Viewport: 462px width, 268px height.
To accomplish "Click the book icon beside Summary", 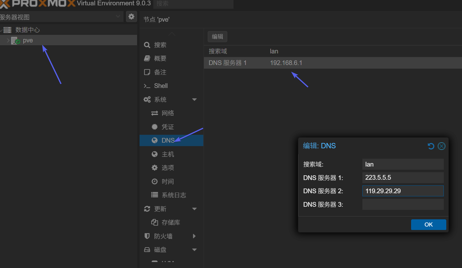I will (147, 58).
